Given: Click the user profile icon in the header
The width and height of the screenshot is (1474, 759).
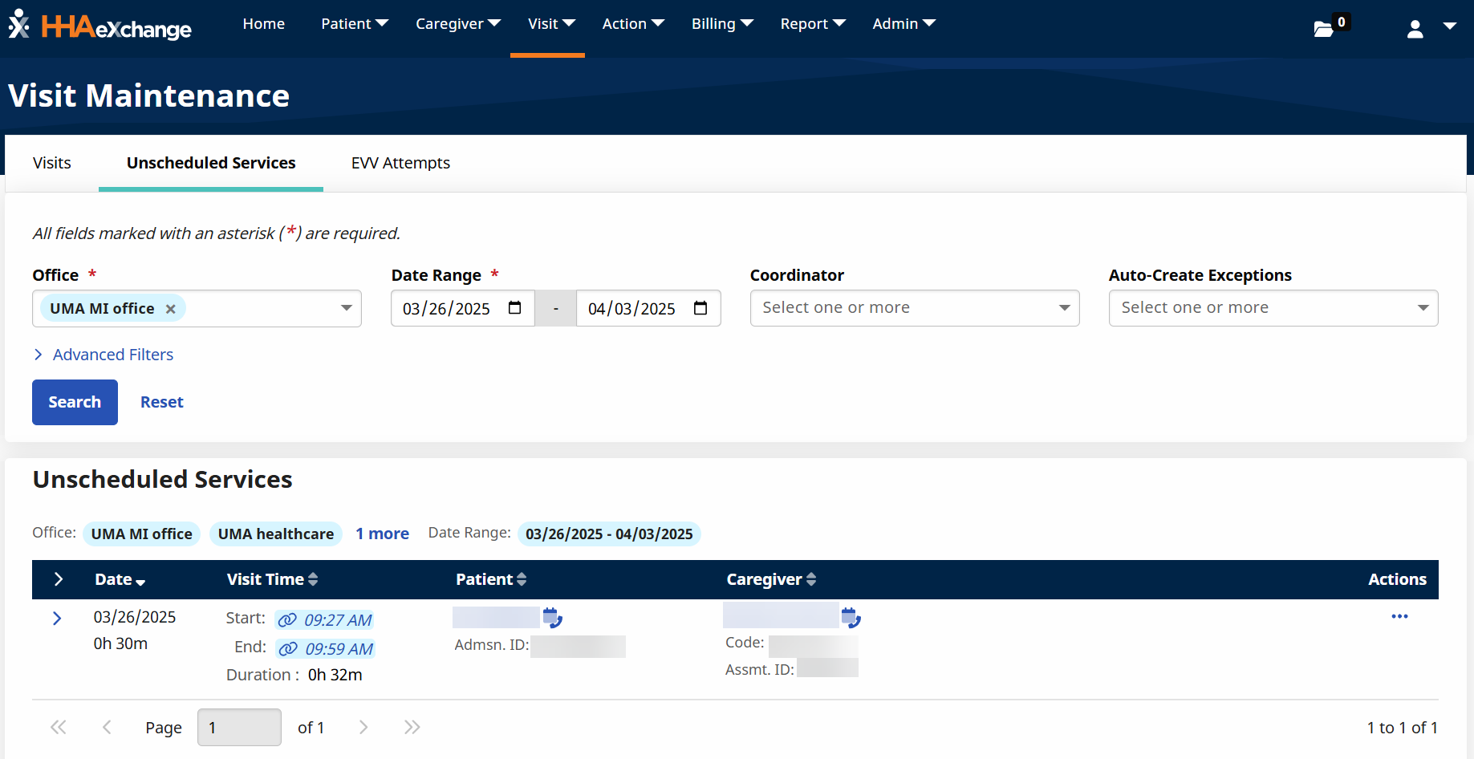Looking at the screenshot, I should (1415, 27).
